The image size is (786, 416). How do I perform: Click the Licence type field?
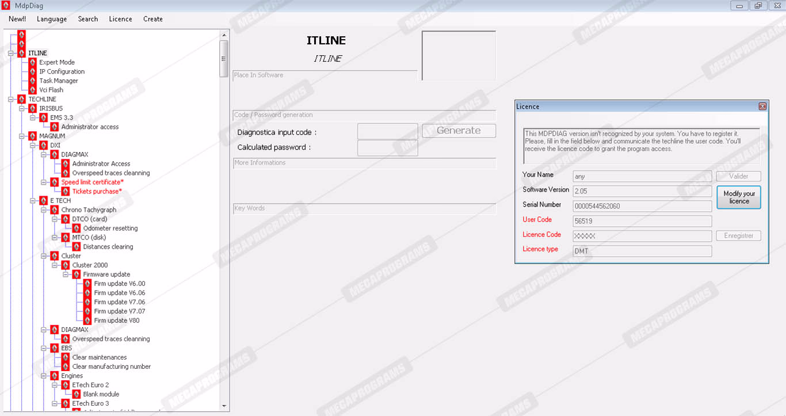[x=642, y=251]
